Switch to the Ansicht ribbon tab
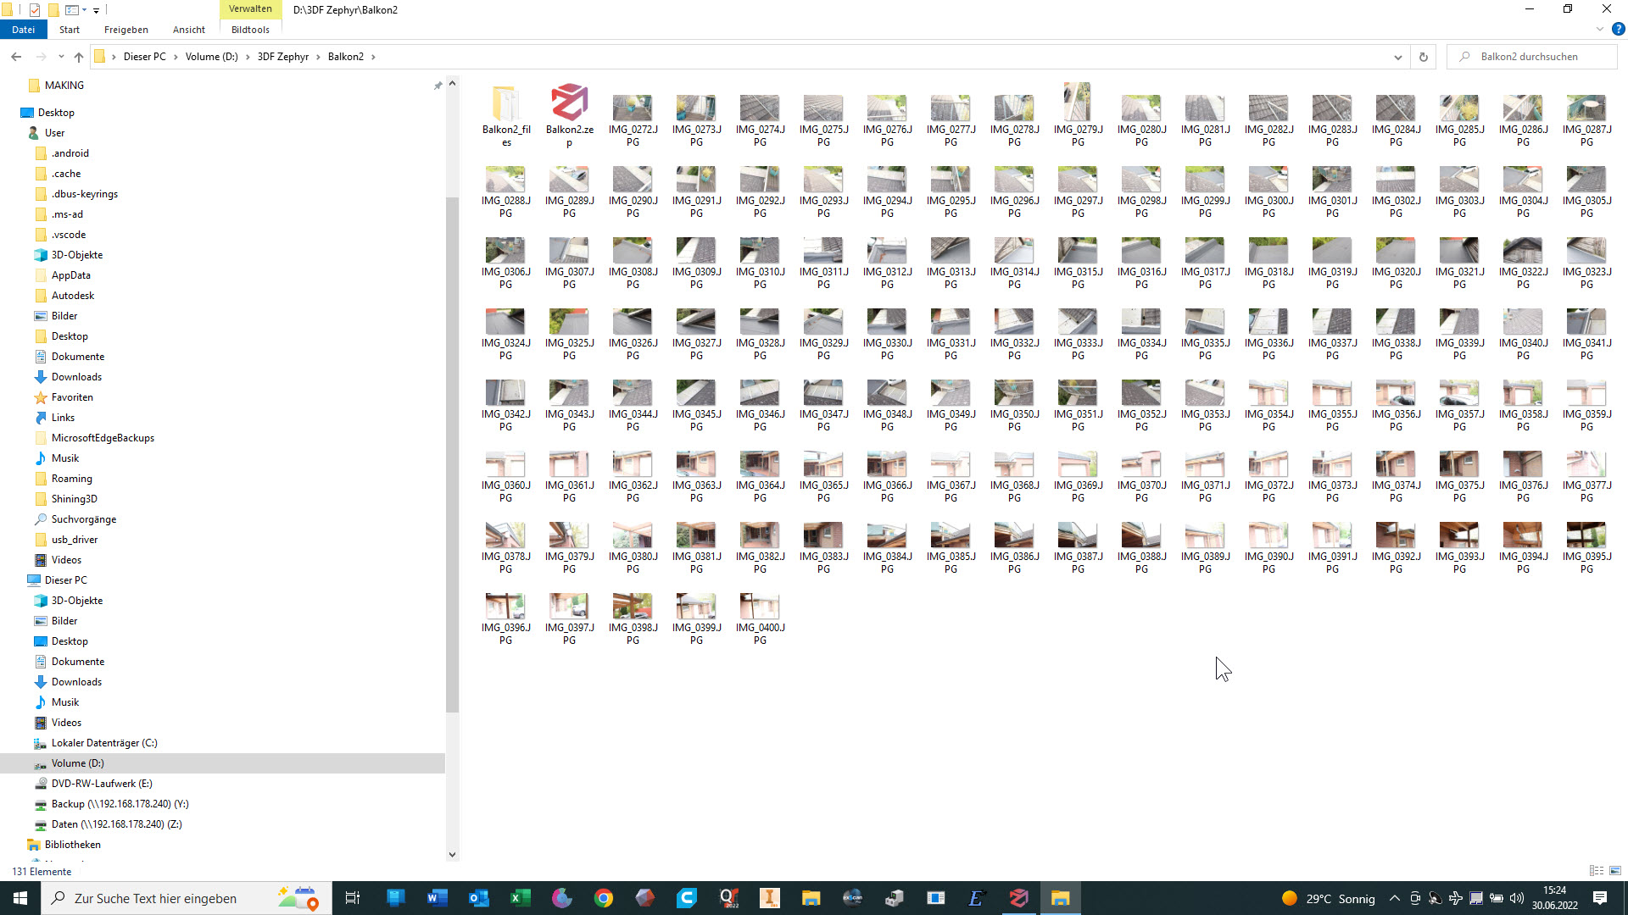This screenshot has width=1628, height=915. click(x=188, y=30)
